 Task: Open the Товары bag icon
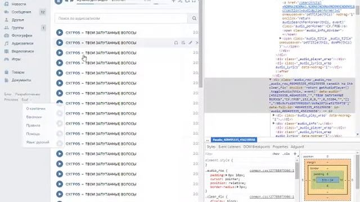(6, 72)
